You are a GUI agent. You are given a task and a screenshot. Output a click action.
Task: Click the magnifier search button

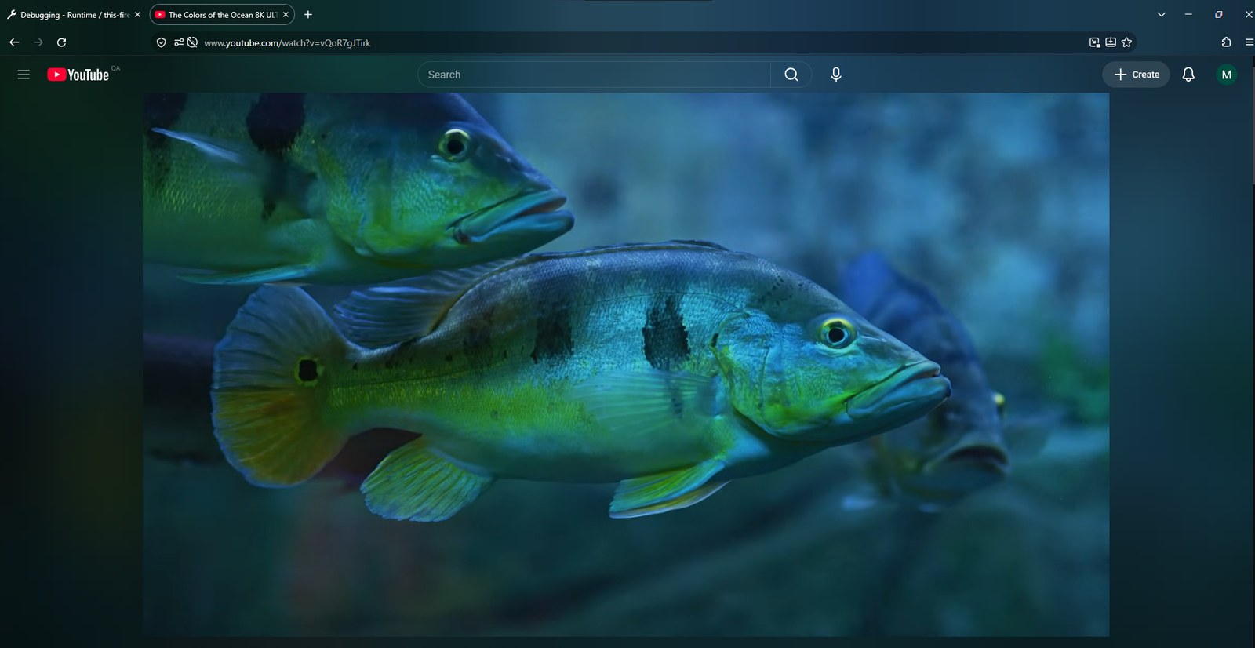click(x=791, y=75)
